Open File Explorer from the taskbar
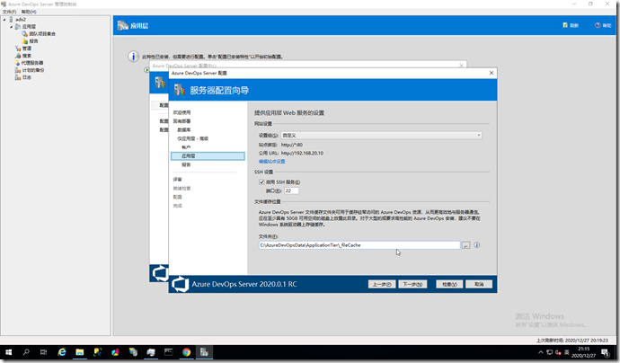 79,352
